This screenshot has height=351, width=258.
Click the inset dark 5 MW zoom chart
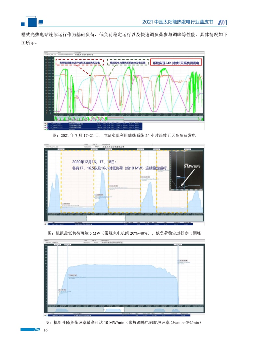click(185, 170)
